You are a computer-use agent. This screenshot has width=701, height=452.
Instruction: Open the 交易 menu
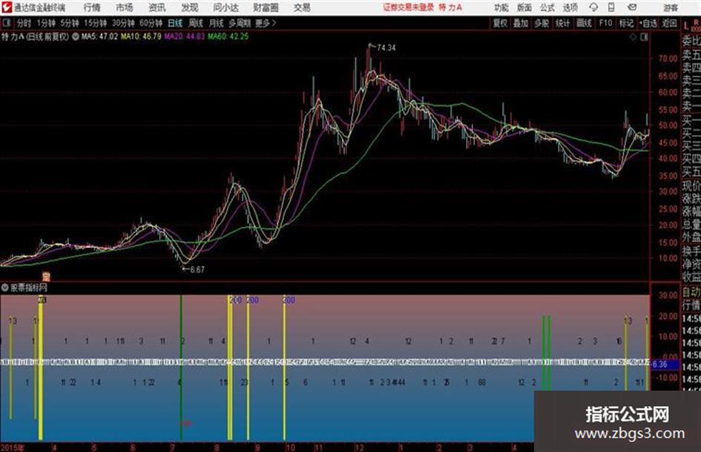(302, 7)
